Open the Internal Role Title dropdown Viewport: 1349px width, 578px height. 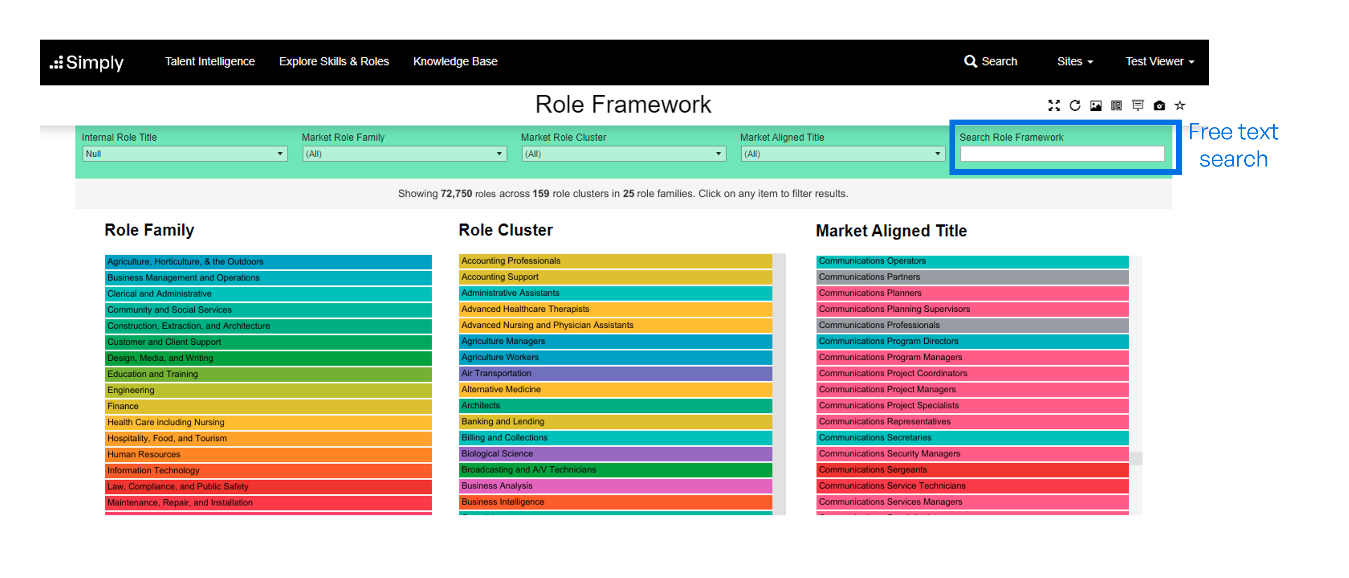[x=185, y=154]
